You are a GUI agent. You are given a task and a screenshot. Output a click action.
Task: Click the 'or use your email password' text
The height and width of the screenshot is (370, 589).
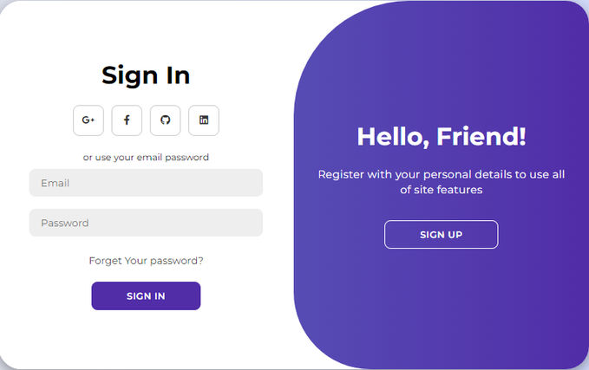pos(146,158)
